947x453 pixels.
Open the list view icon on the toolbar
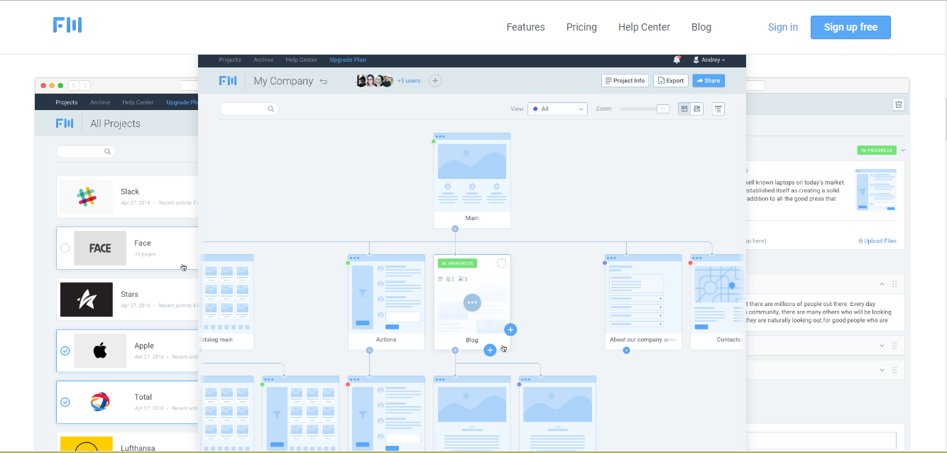[x=718, y=109]
